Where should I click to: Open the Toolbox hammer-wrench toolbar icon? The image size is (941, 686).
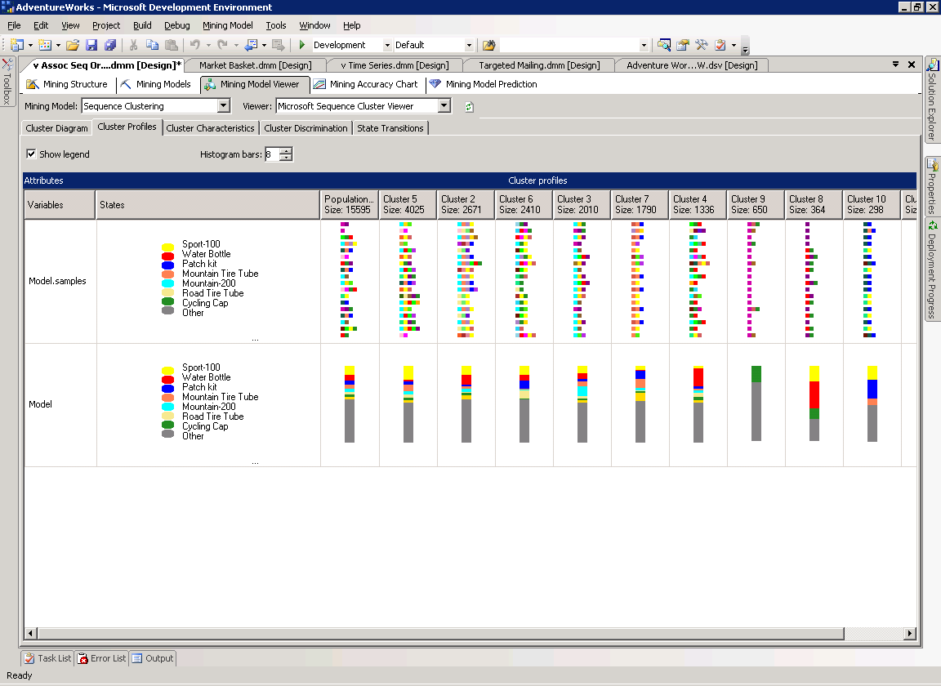click(x=702, y=45)
